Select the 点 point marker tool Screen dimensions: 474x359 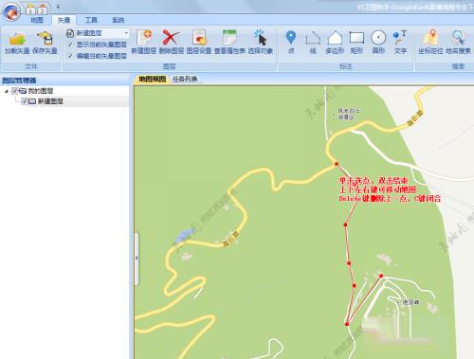[291, 43]
